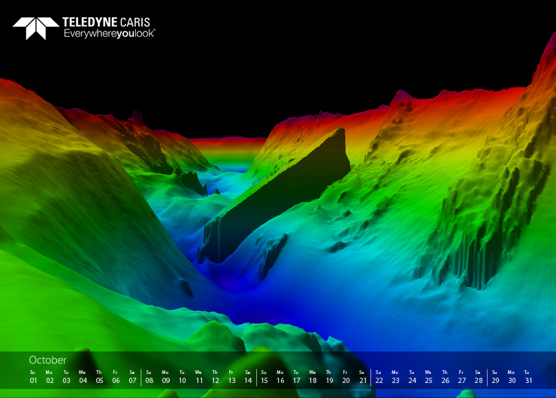
Task: Click the Sa label above date 21
Action: tap(361, 372)
